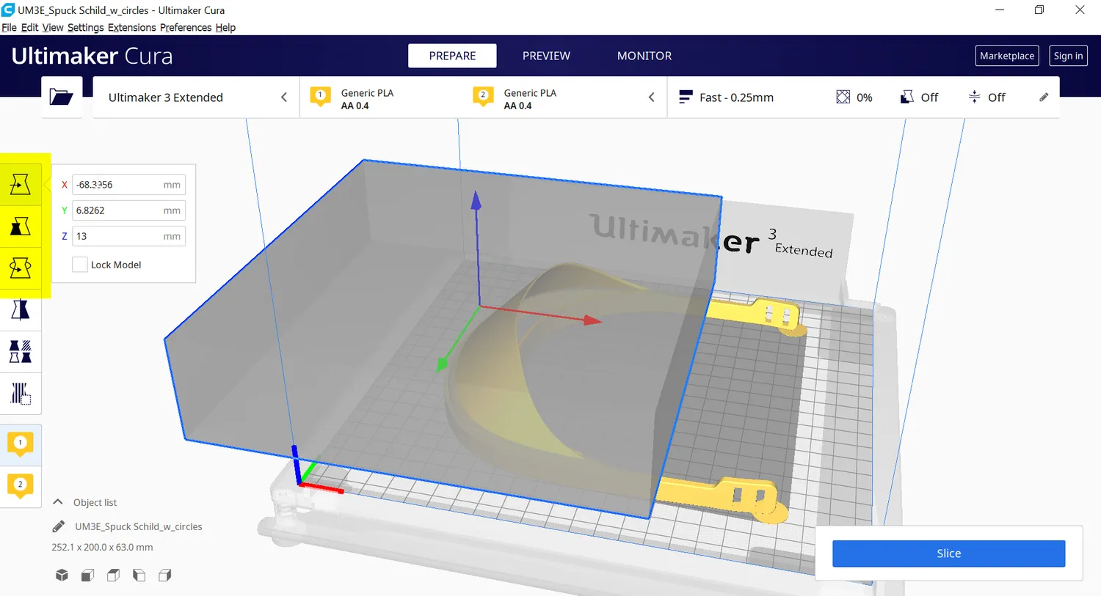Select extruder 1 button in toolbar

21,444
